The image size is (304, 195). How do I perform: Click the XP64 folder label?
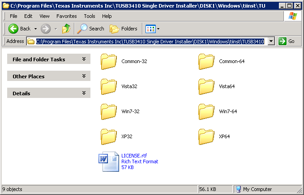(x=224, y=136)
